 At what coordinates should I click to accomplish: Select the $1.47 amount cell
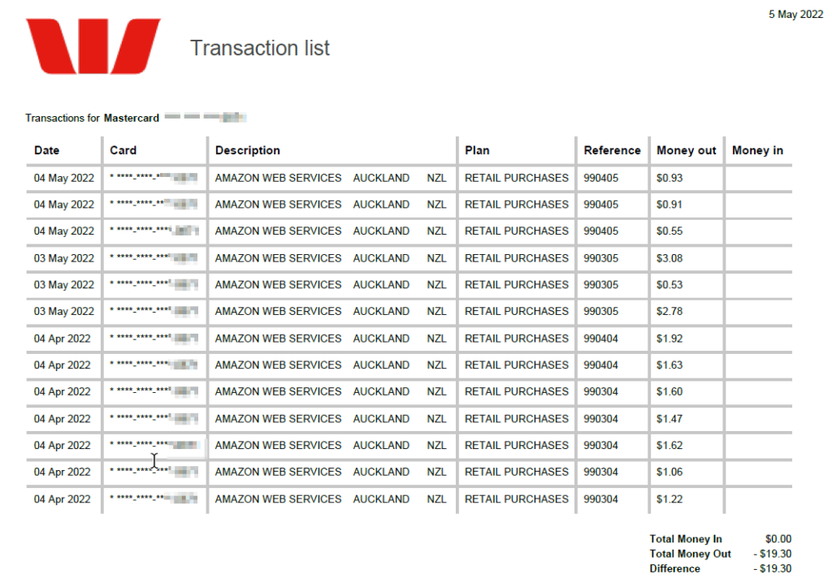point(669,419)
